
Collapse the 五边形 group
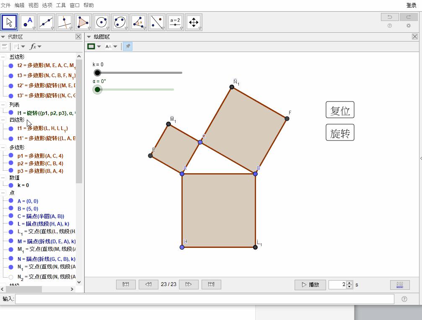[3, 57]
